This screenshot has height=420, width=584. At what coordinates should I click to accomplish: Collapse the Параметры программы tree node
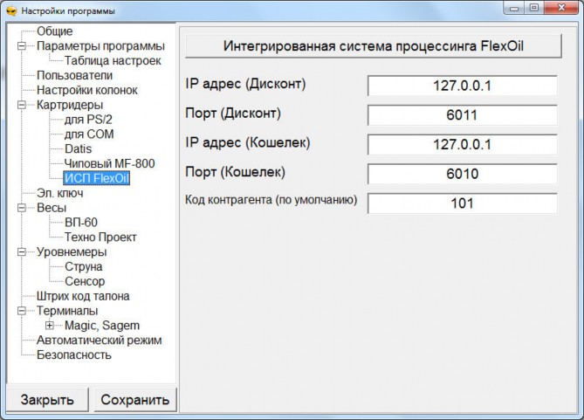(22, 46)
